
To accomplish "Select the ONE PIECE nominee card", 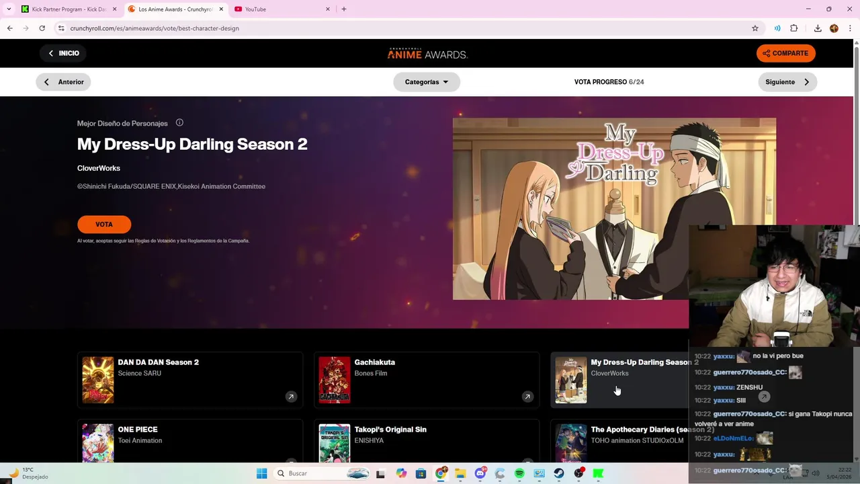I will (x=190, y=441).
